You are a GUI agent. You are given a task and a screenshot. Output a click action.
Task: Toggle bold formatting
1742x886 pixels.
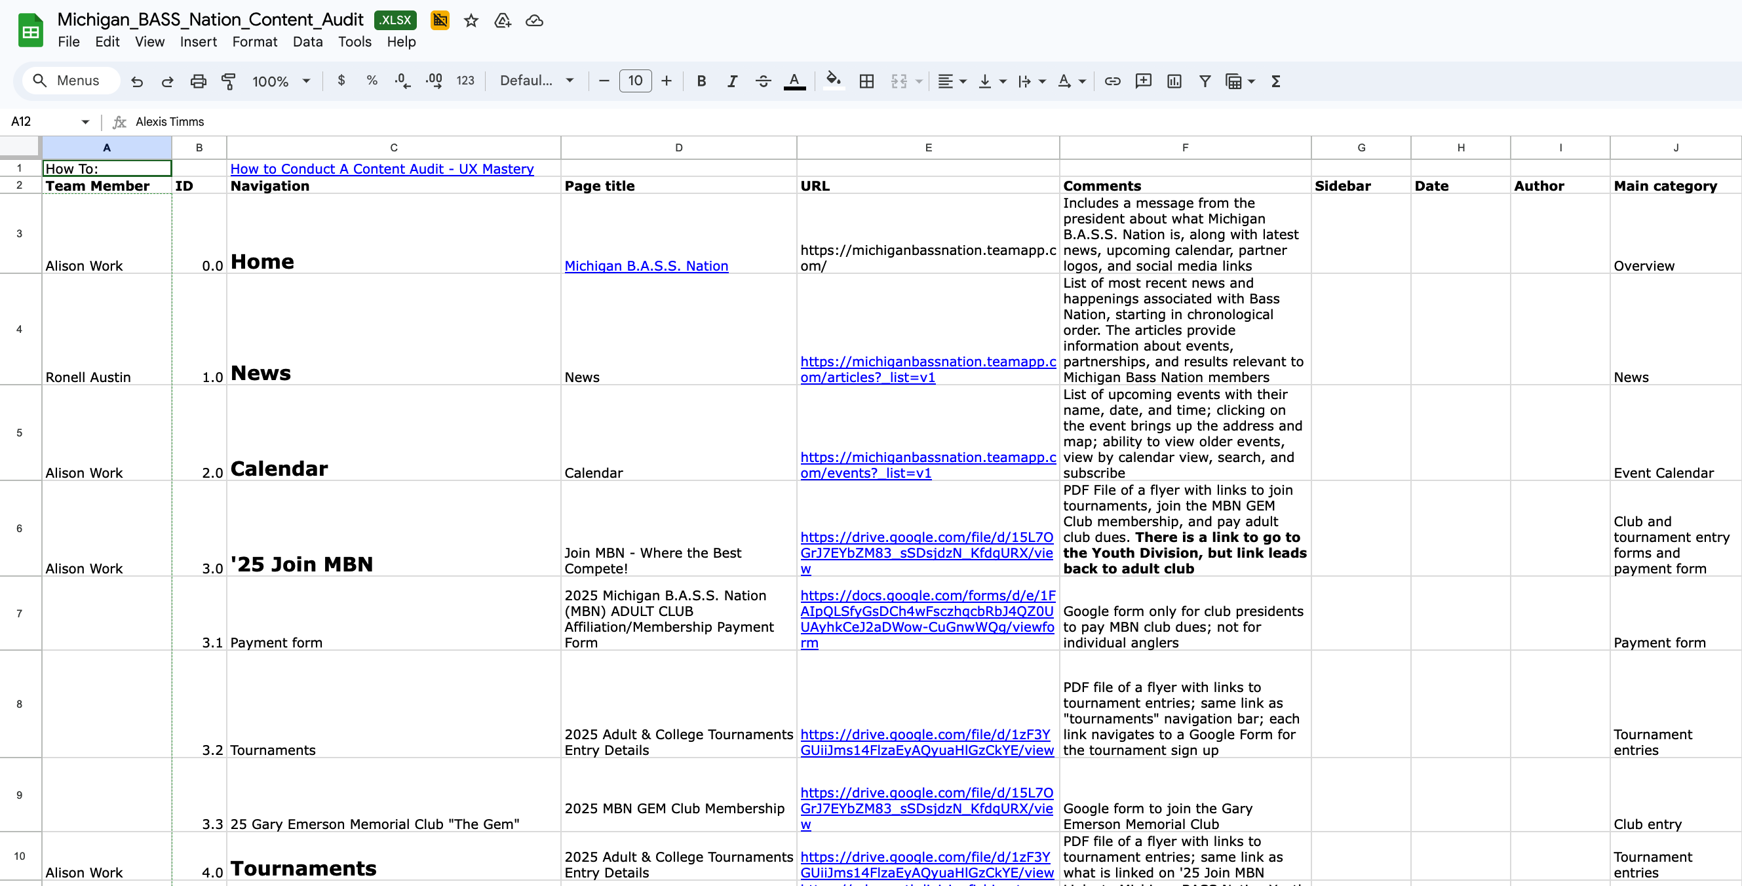coord(701,81)
